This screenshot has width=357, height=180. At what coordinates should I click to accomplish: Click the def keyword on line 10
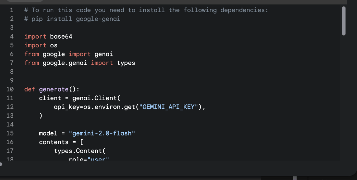[x=30, y=89]
